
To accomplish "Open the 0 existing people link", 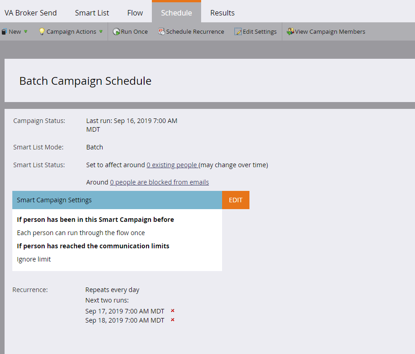I will [x=172, y=165].
